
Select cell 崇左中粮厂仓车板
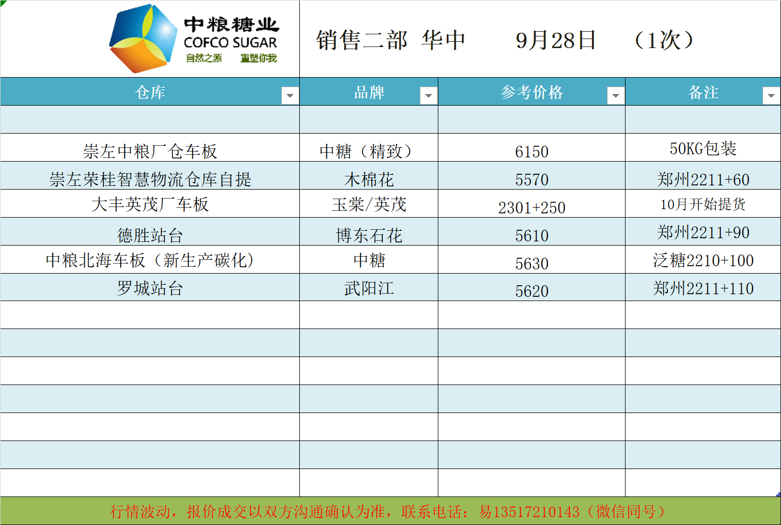tap(150, 151)
